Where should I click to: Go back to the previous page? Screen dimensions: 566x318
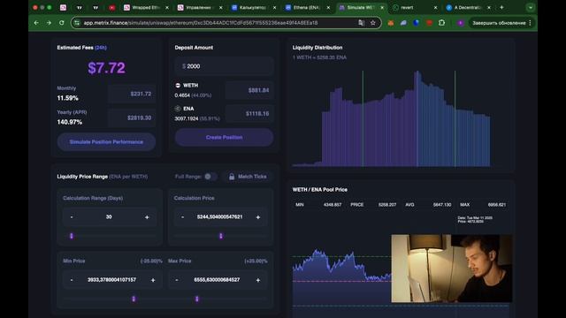(x=36, y=23)
